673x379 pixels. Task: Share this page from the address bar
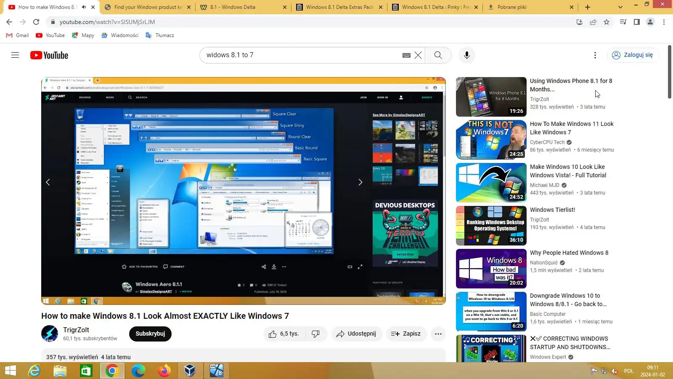(593, 22)
